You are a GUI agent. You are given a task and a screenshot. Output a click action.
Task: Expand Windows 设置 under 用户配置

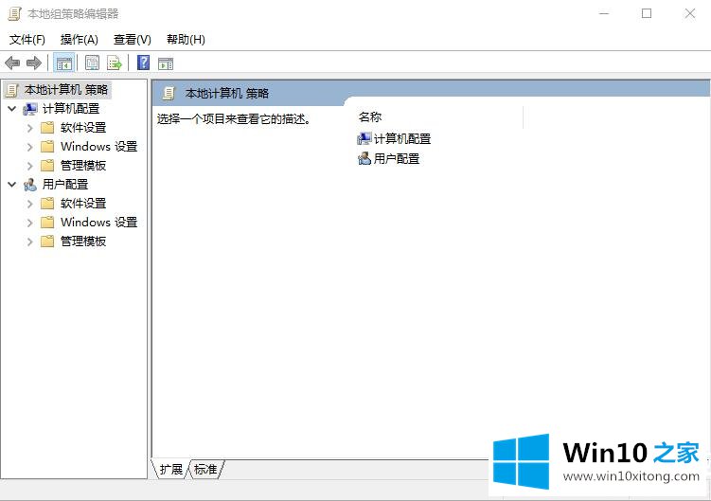click(30, 223)
